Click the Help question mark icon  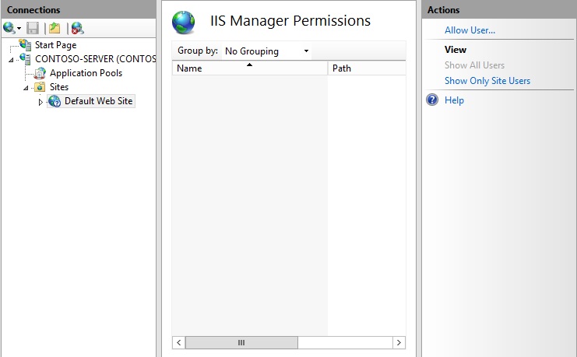click(432, 100)
